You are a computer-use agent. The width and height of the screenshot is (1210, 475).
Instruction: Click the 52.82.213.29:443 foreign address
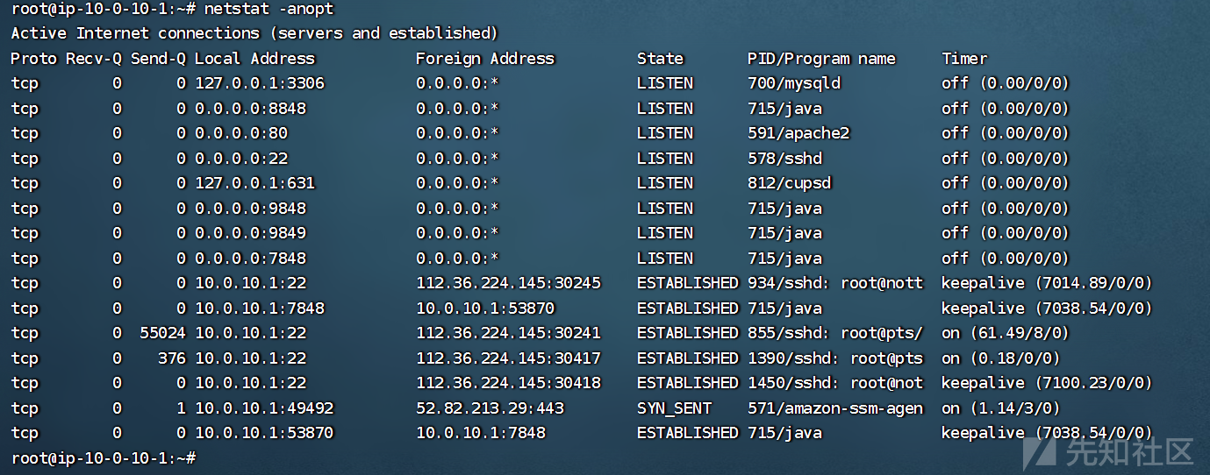[490, 408]
